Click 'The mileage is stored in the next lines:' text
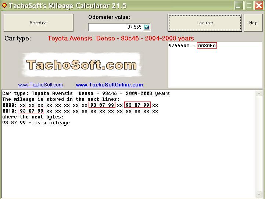The height and width of the screenshot is (199, 265). point(61,99)
